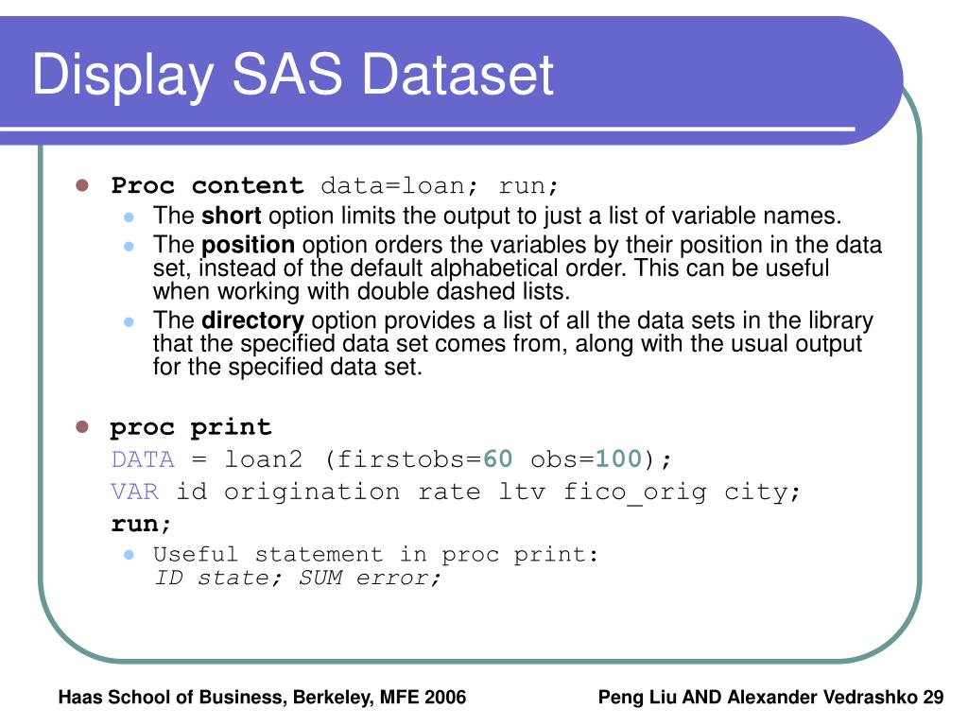Click the teal number 60 after firstobs
Viewport: 968px width, 726px height.
[x=497, y=458]
